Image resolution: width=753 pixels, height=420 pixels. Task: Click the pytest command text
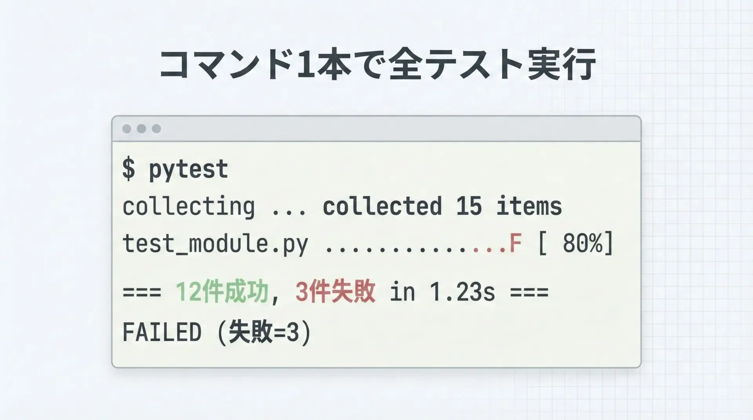click(x=188, y=169)
